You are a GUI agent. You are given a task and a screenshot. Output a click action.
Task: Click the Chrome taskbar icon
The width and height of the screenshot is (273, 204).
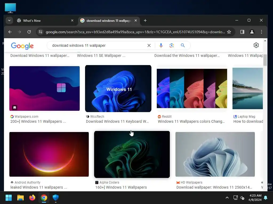click(44, 198)
